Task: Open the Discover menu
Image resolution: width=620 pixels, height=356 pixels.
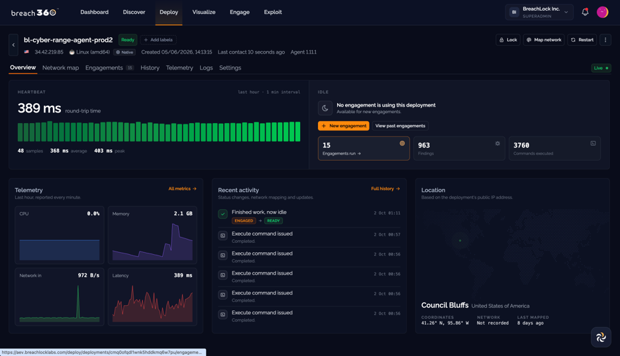Action: (134, 13)
